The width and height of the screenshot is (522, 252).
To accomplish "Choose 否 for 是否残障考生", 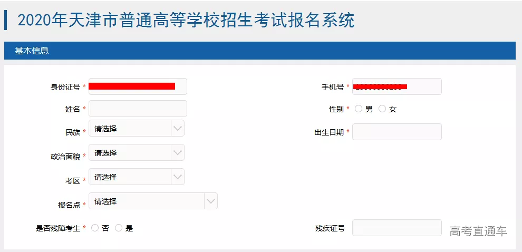I will point(95,228).
